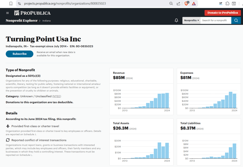Bookmark this page in browser
The image size is (243, 167).
[x=11, y=3]
